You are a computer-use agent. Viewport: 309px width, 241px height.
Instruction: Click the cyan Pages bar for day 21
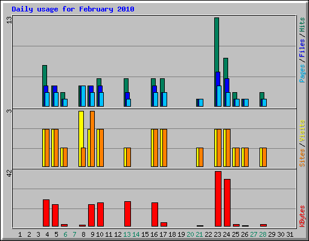click(x=201, y=102)
